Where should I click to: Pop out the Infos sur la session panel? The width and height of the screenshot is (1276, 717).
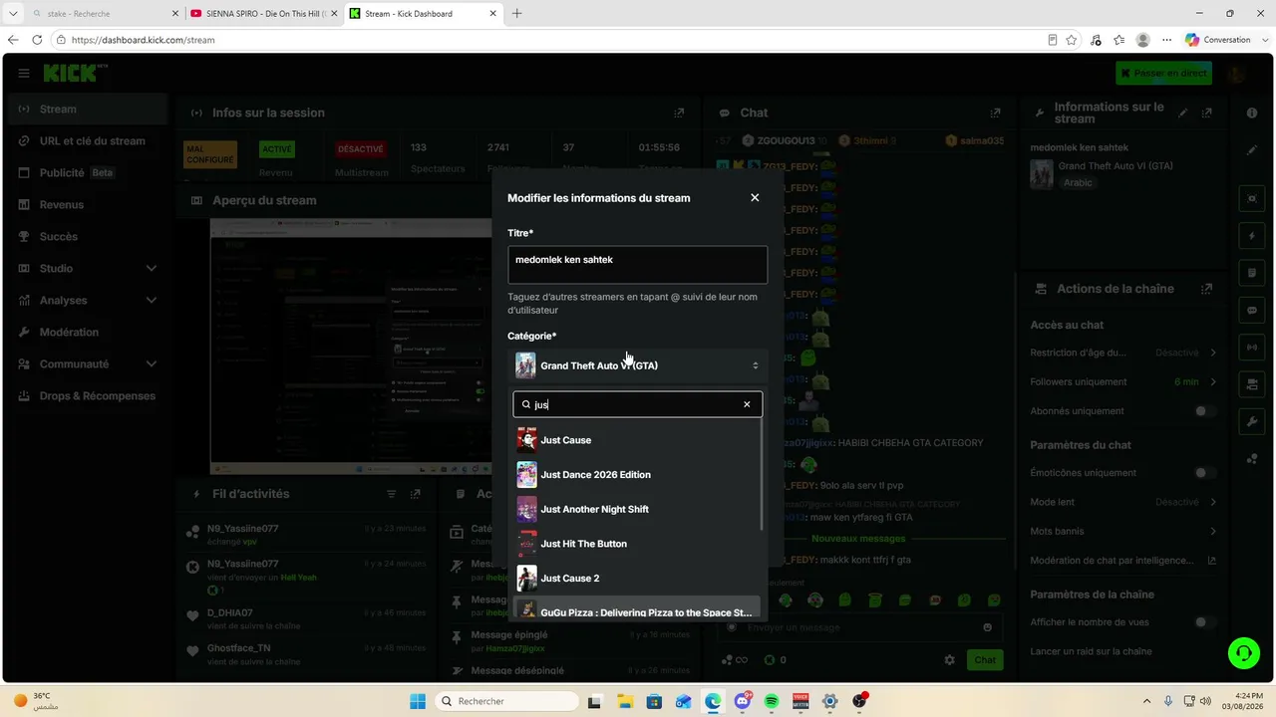point(679,113)
